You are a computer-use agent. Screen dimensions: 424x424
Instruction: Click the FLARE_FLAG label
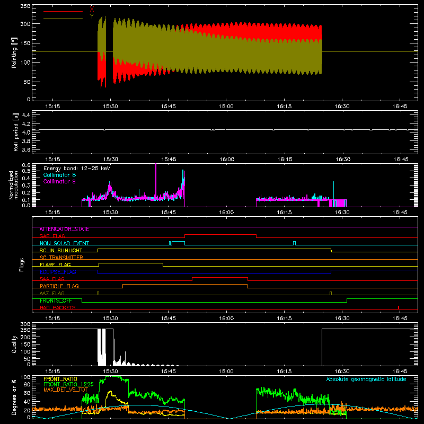(55, 264)
